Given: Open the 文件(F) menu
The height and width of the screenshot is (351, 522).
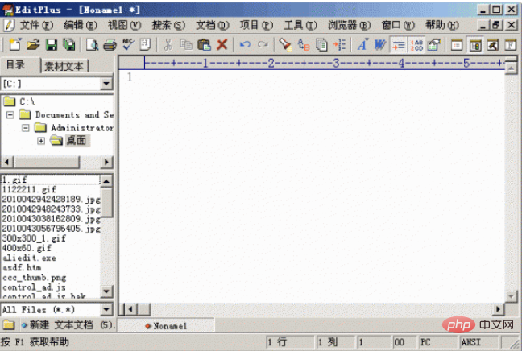Looking at the screenshot, I should click(x=36, y=25).
